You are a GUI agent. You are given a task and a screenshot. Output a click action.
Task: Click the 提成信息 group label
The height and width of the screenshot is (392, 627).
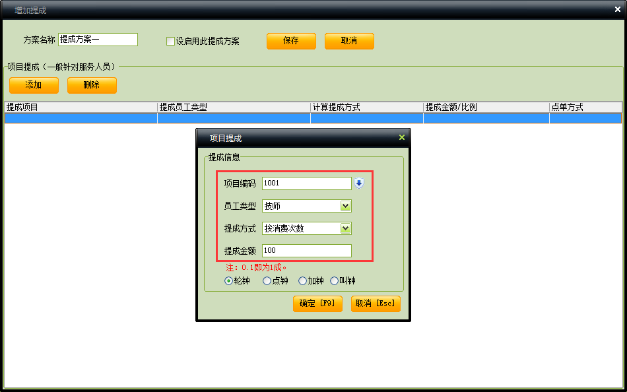(224, 157)
